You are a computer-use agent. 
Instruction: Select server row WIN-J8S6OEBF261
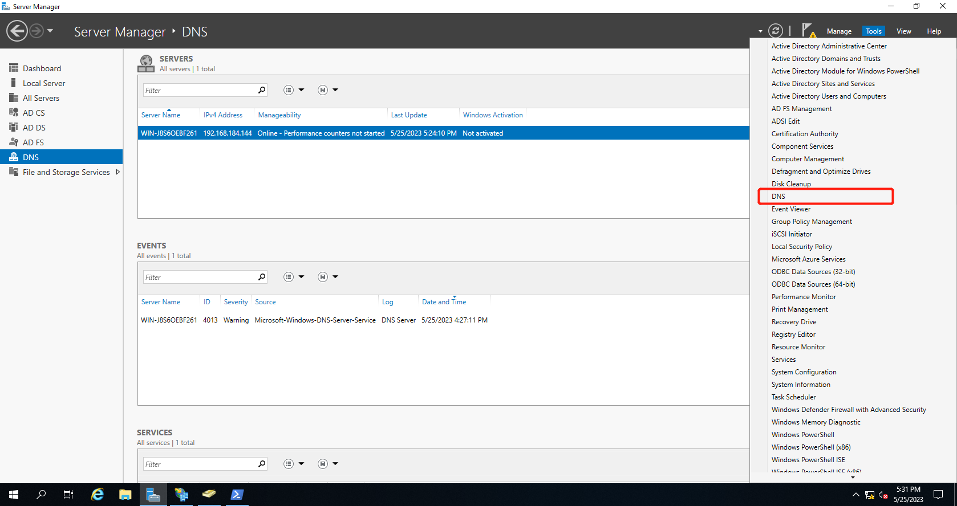pos(444,133)
